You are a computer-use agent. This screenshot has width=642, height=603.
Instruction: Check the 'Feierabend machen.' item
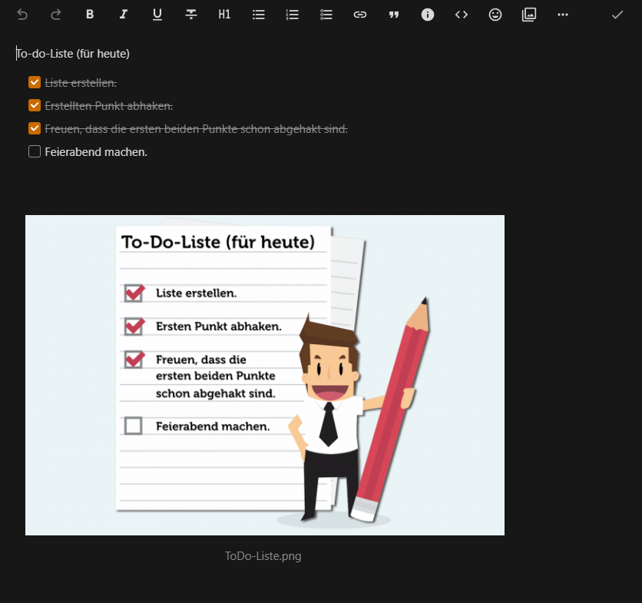tap(35, 151)
